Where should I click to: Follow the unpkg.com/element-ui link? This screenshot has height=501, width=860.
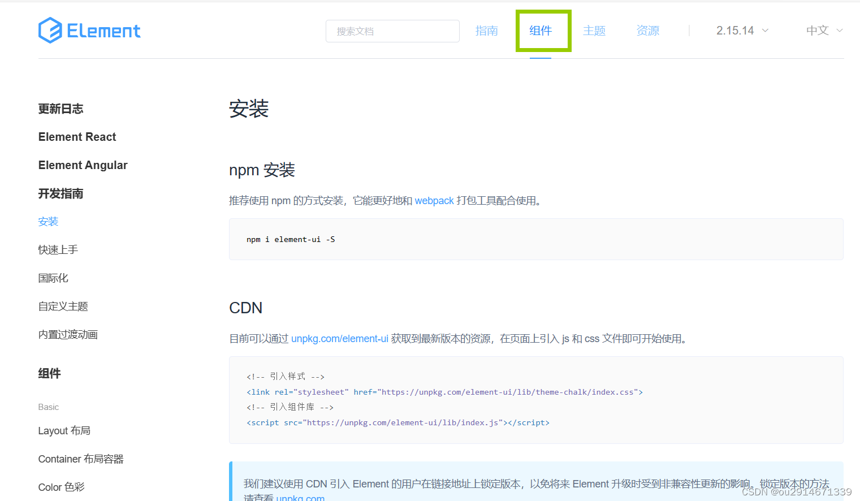(340, 339)
